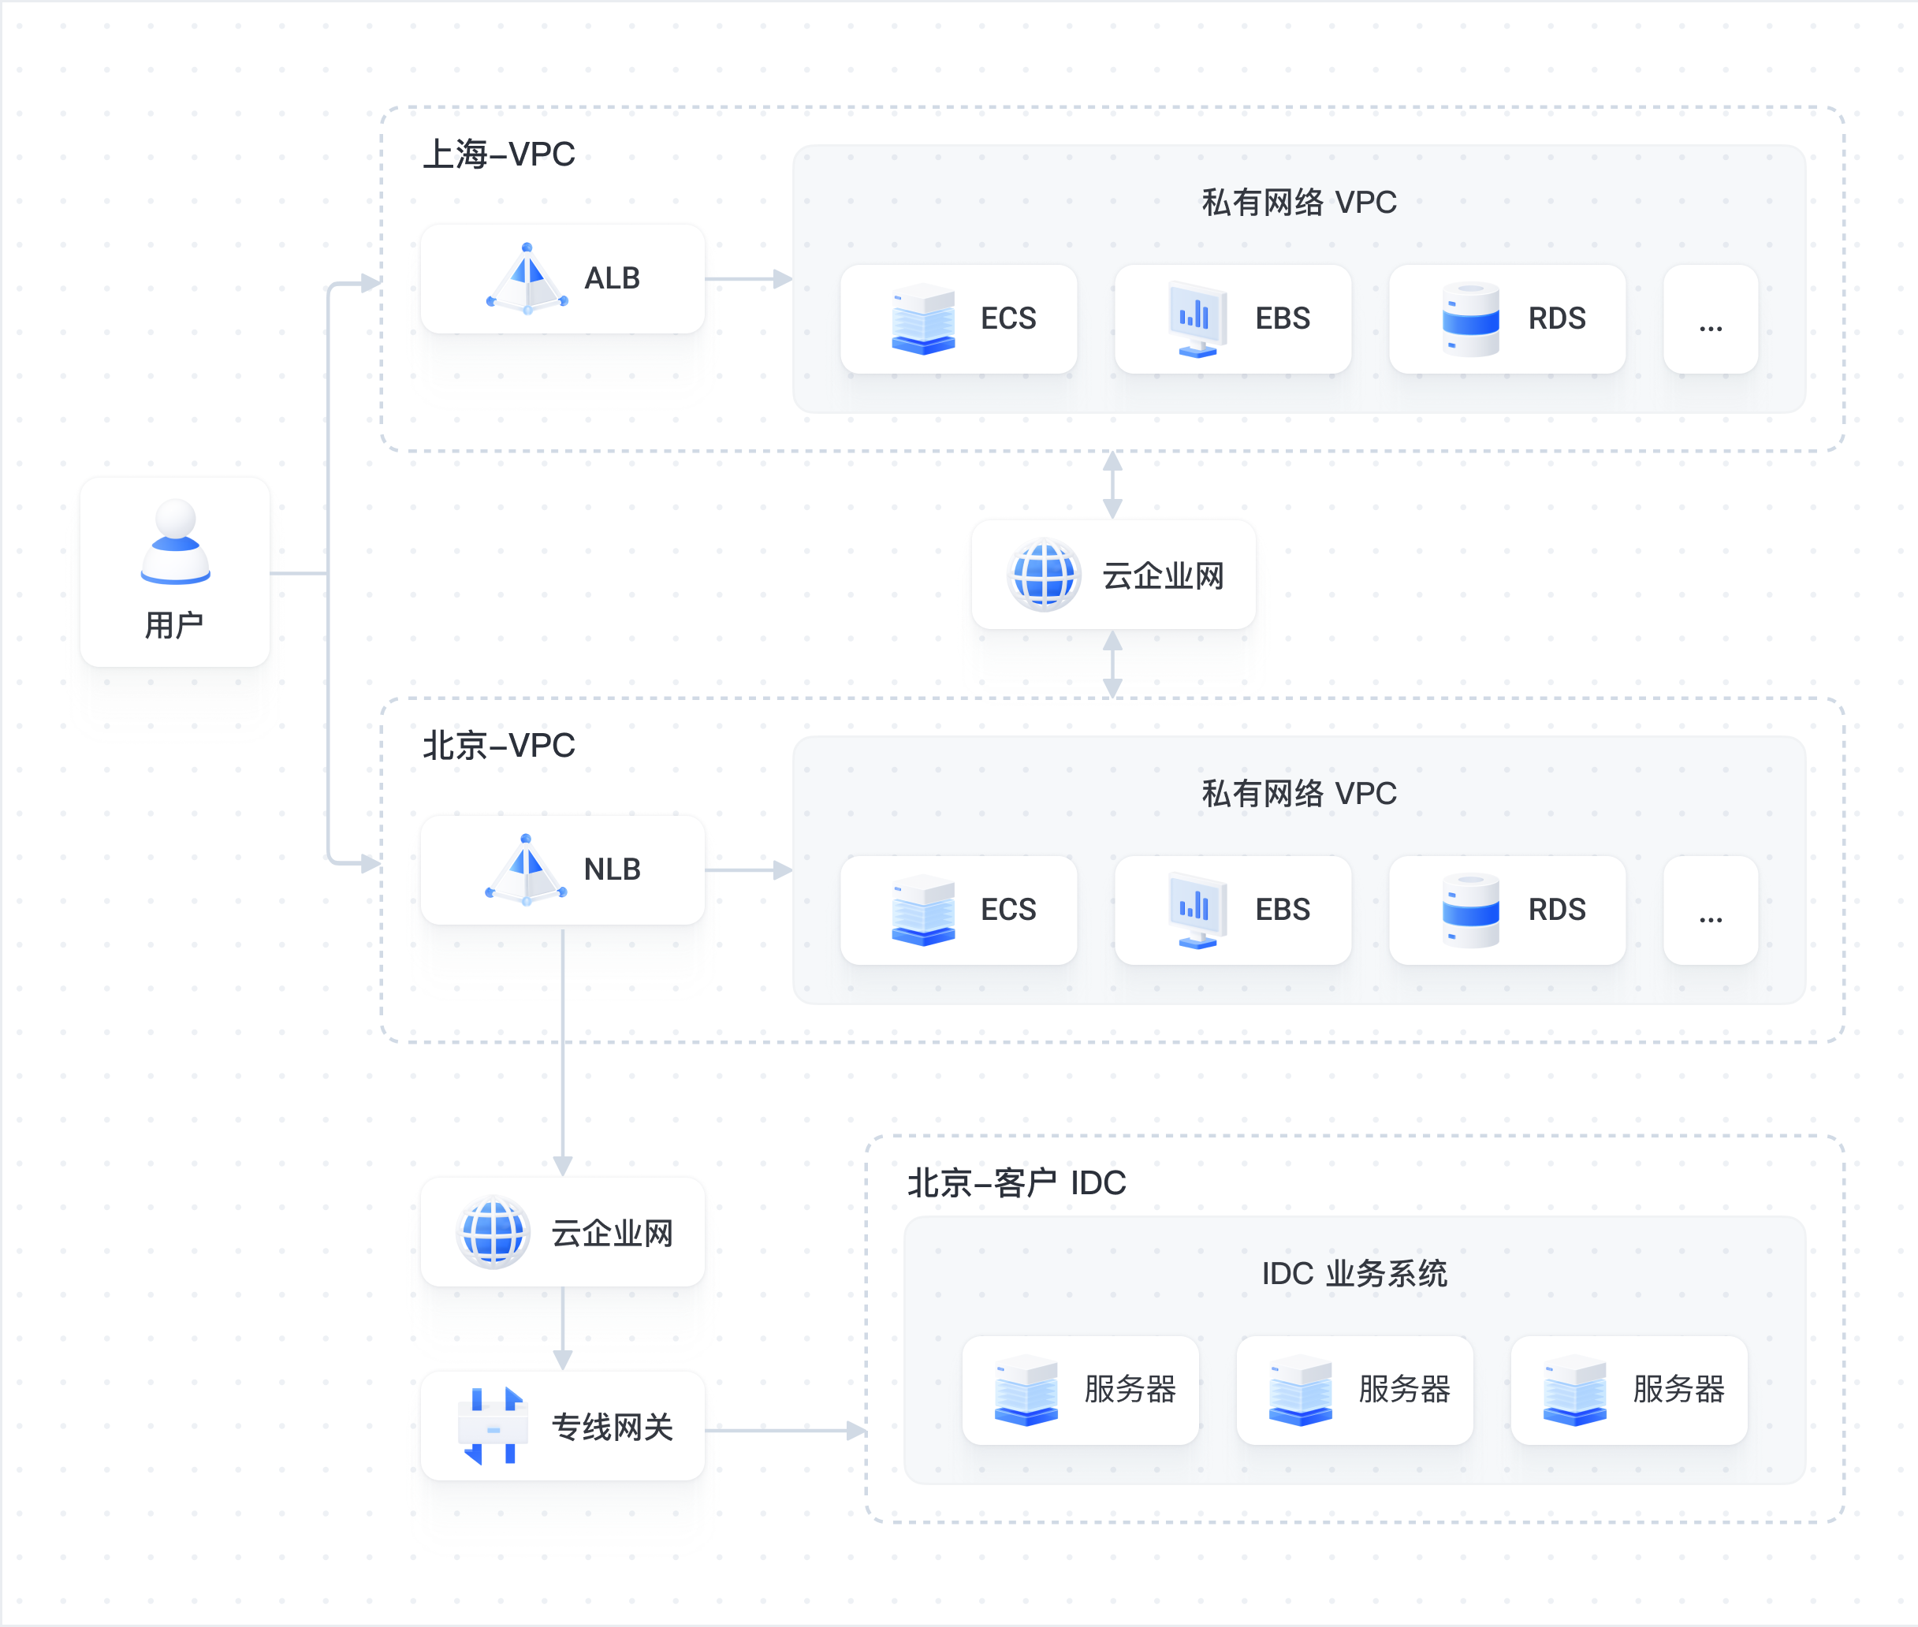The image size is (1918, 1627).
Task: Click the ALB label text
Action: 612,278
